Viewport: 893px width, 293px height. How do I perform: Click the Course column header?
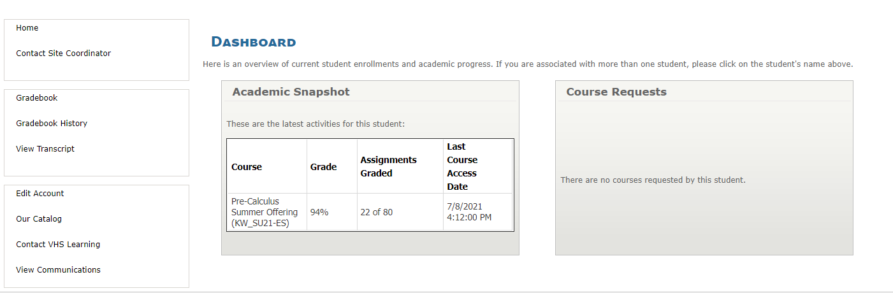(x=247, y=167)
